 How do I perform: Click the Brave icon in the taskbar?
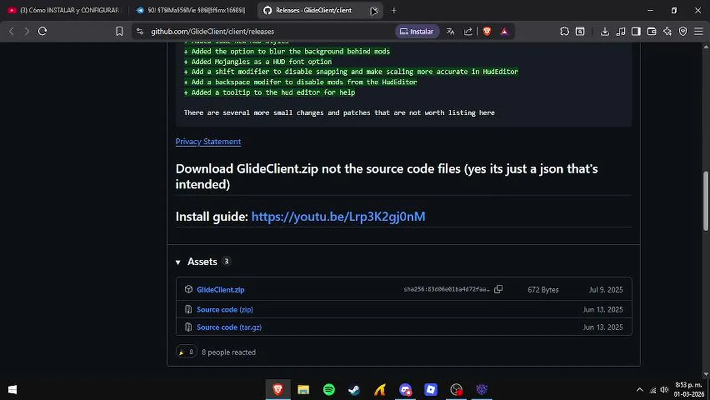click(278, 389)
